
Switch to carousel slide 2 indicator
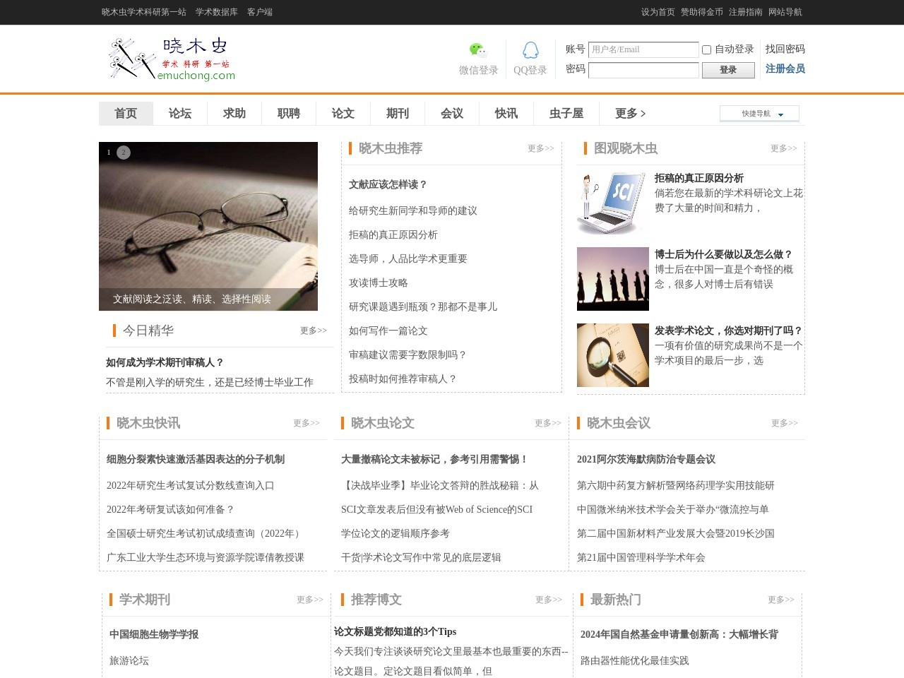[x=124, y=153]
